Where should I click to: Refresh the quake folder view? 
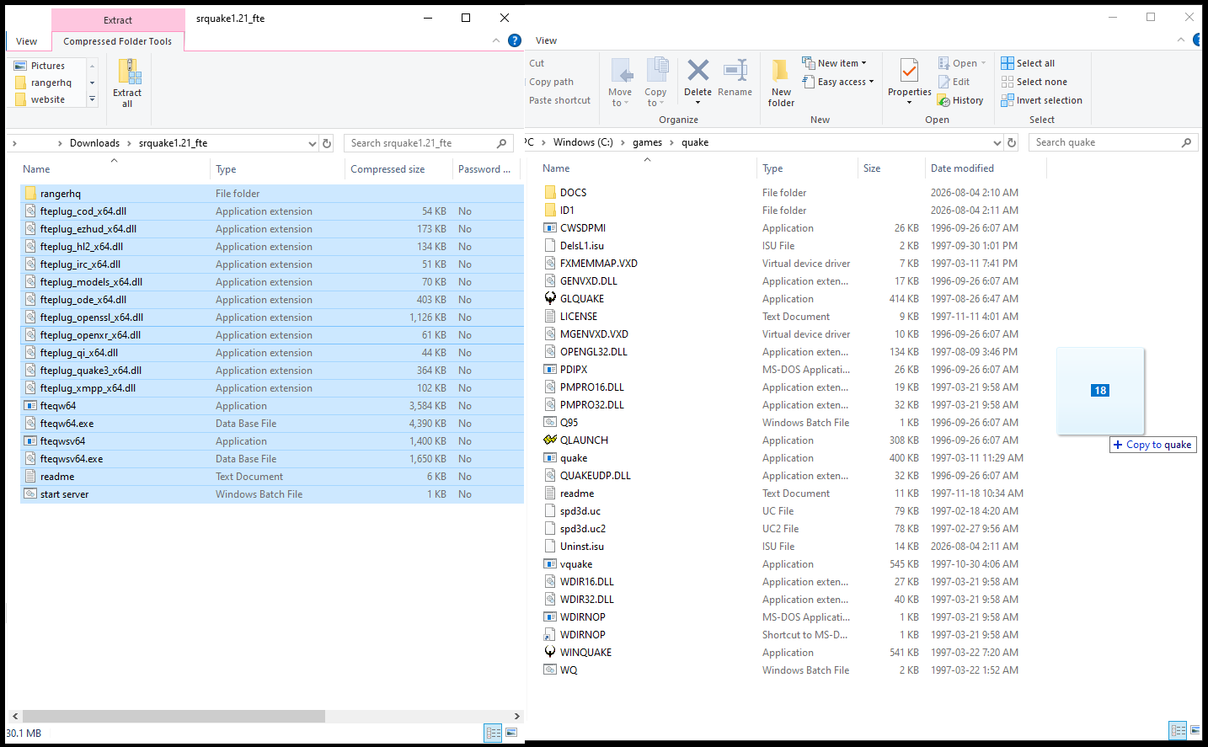(1013, 142)
